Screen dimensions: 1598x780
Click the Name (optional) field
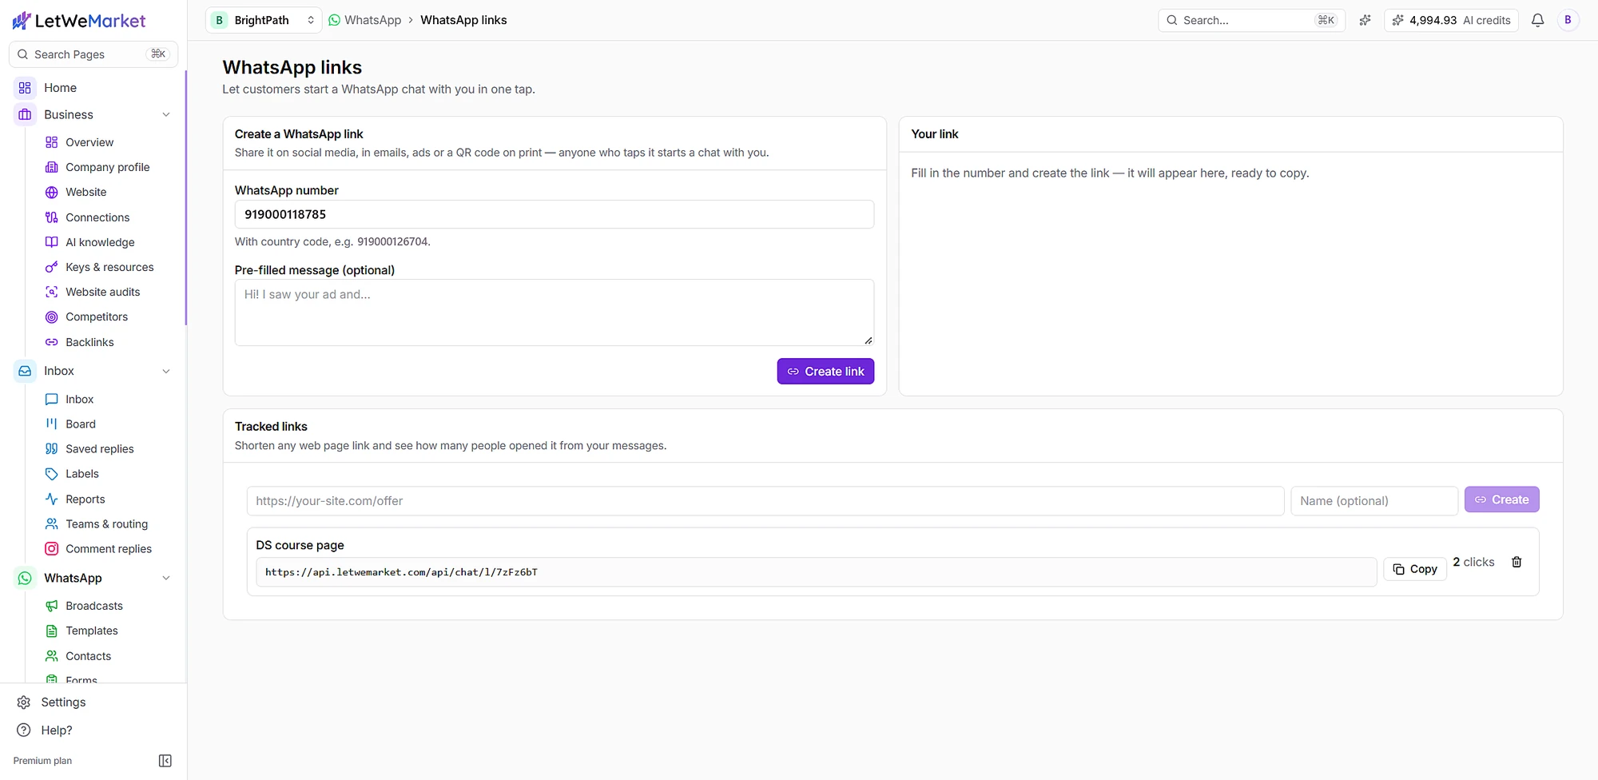(1374, 501)
